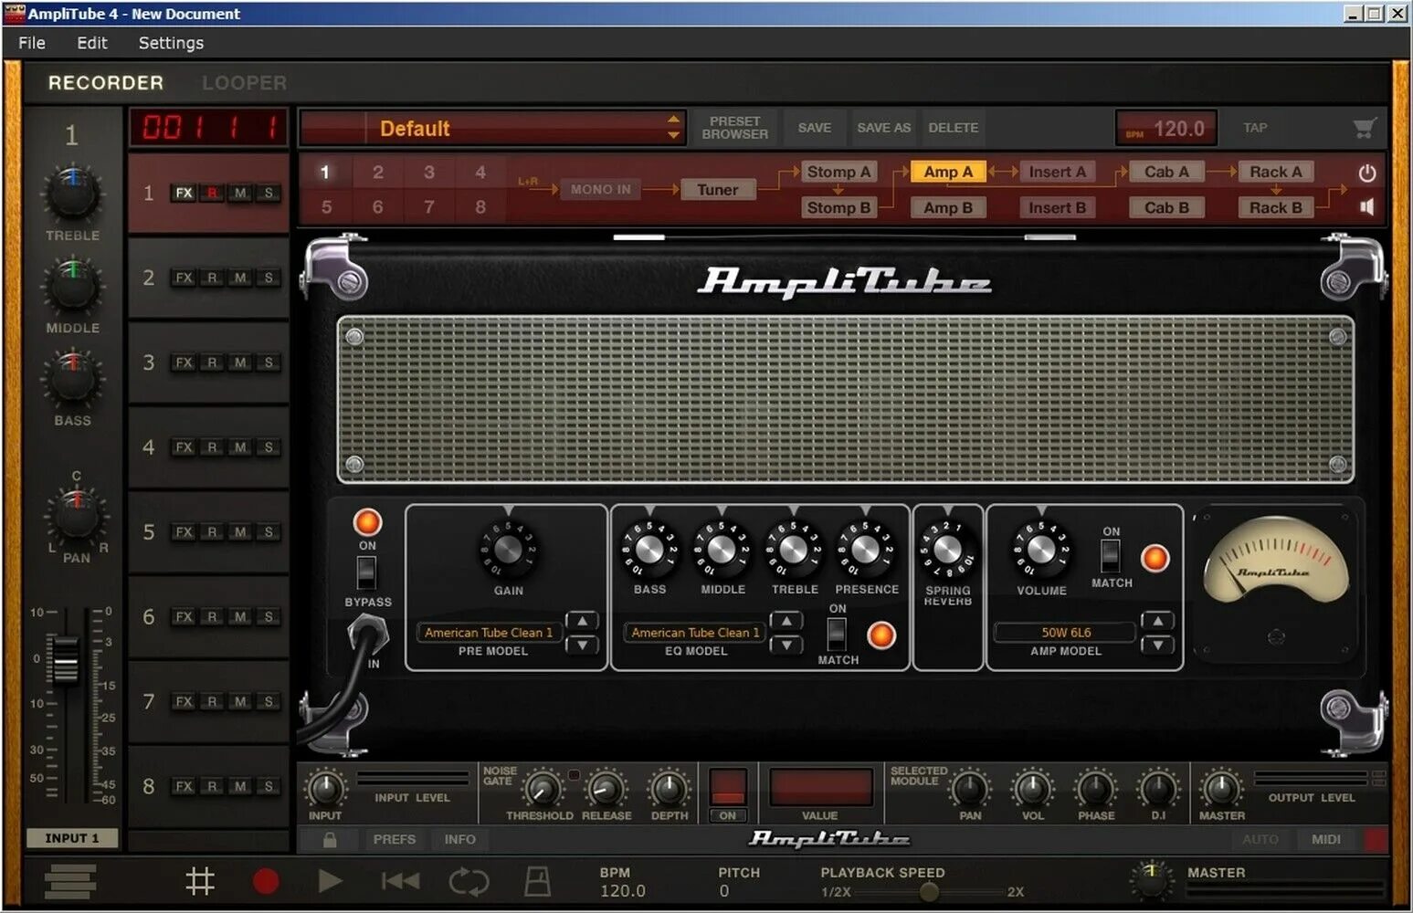Click the grid snap icon in transport

coord(200,881)
